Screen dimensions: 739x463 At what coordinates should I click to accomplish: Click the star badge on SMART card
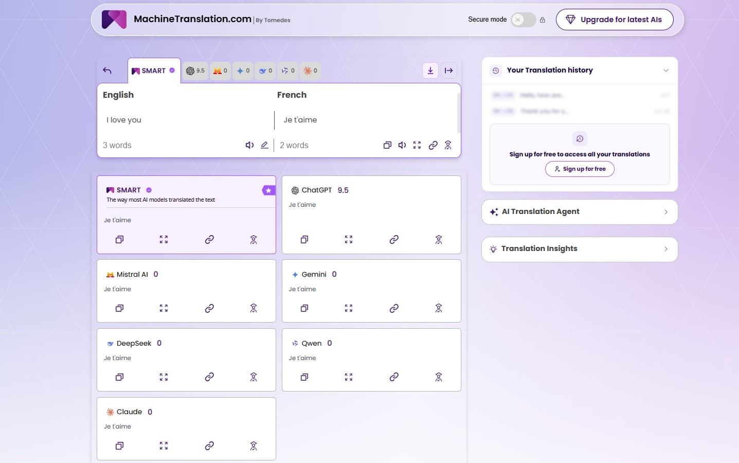tap(268, 190)
